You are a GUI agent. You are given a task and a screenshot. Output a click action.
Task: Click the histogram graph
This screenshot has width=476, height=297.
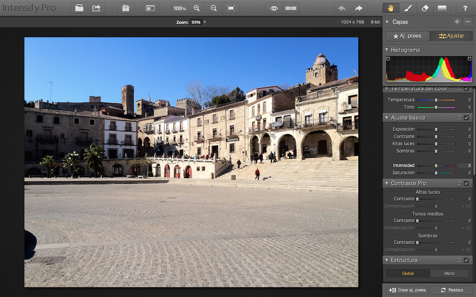pos(429,69)
